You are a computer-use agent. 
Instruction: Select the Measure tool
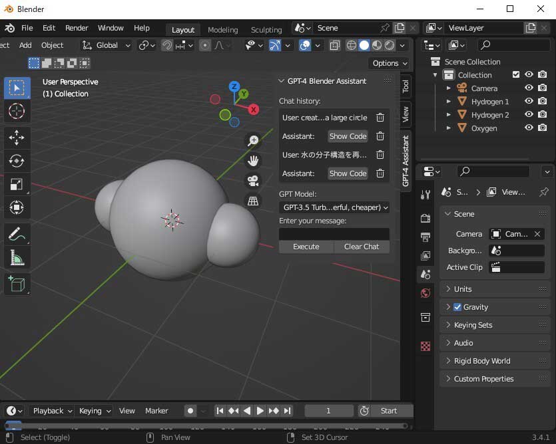coord(17,257)
